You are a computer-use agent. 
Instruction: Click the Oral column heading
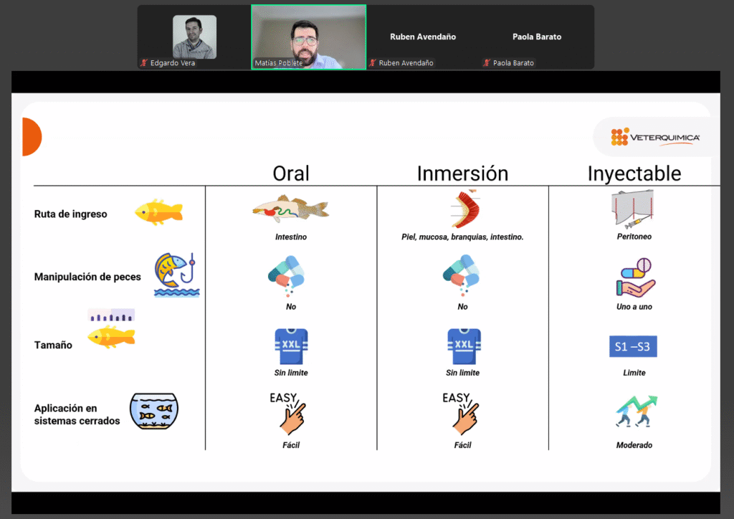tap(291, 173)
